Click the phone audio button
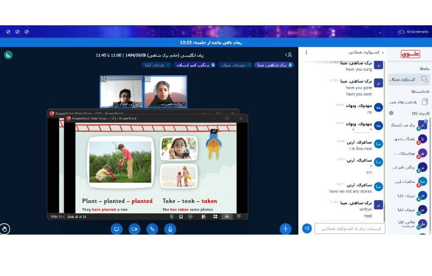Screen dimensions: 432x276 click(x=152, y=229)
